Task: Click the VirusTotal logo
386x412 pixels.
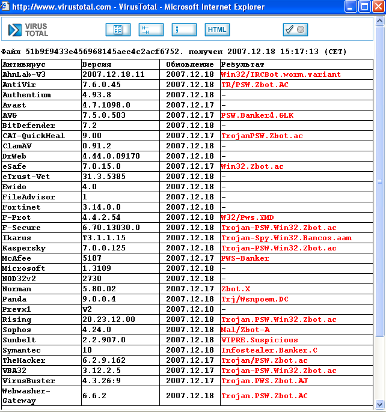Action: tap(28, 29)
